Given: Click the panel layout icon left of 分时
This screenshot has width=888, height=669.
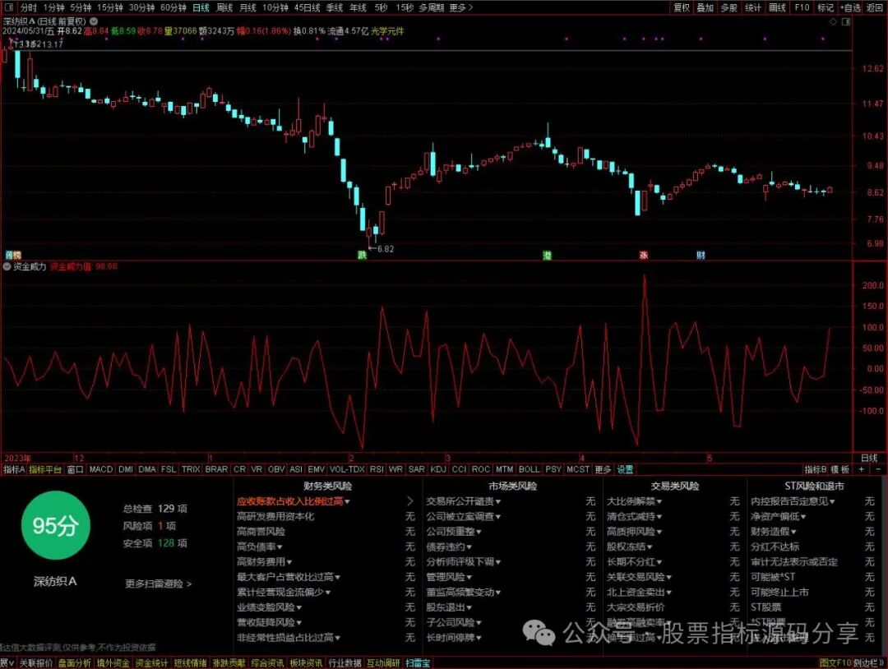Looking at the screenshot, I should click(x=9, y=7).
